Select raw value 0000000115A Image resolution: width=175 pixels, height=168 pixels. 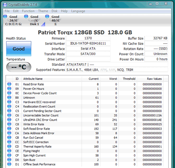pyautogui.click(x=152, y=115)
